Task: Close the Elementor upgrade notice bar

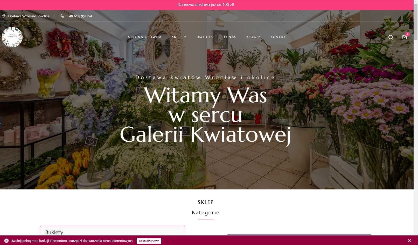Action: [x=409, y=241]
